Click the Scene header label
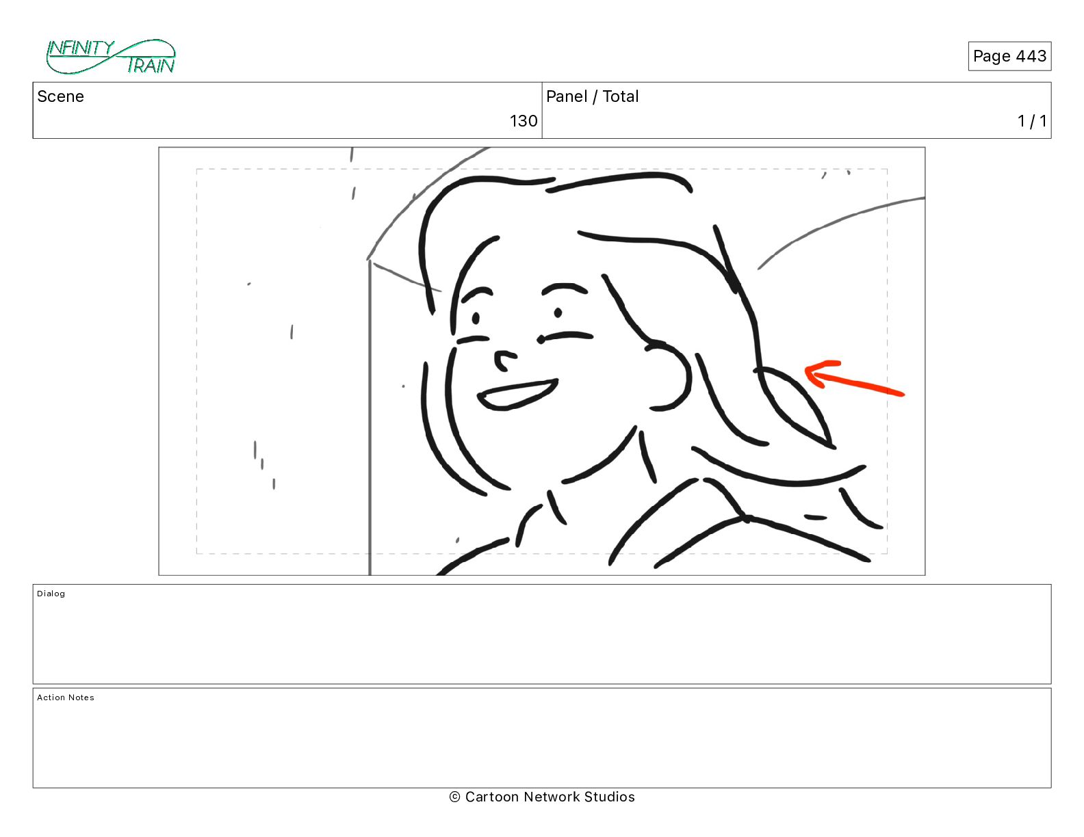This screenshot has height=837, width=1084. tap(61, 96)
